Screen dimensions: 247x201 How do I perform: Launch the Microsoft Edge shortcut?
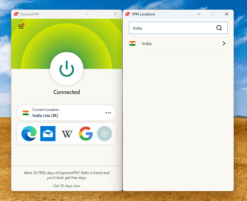(29, 134)
